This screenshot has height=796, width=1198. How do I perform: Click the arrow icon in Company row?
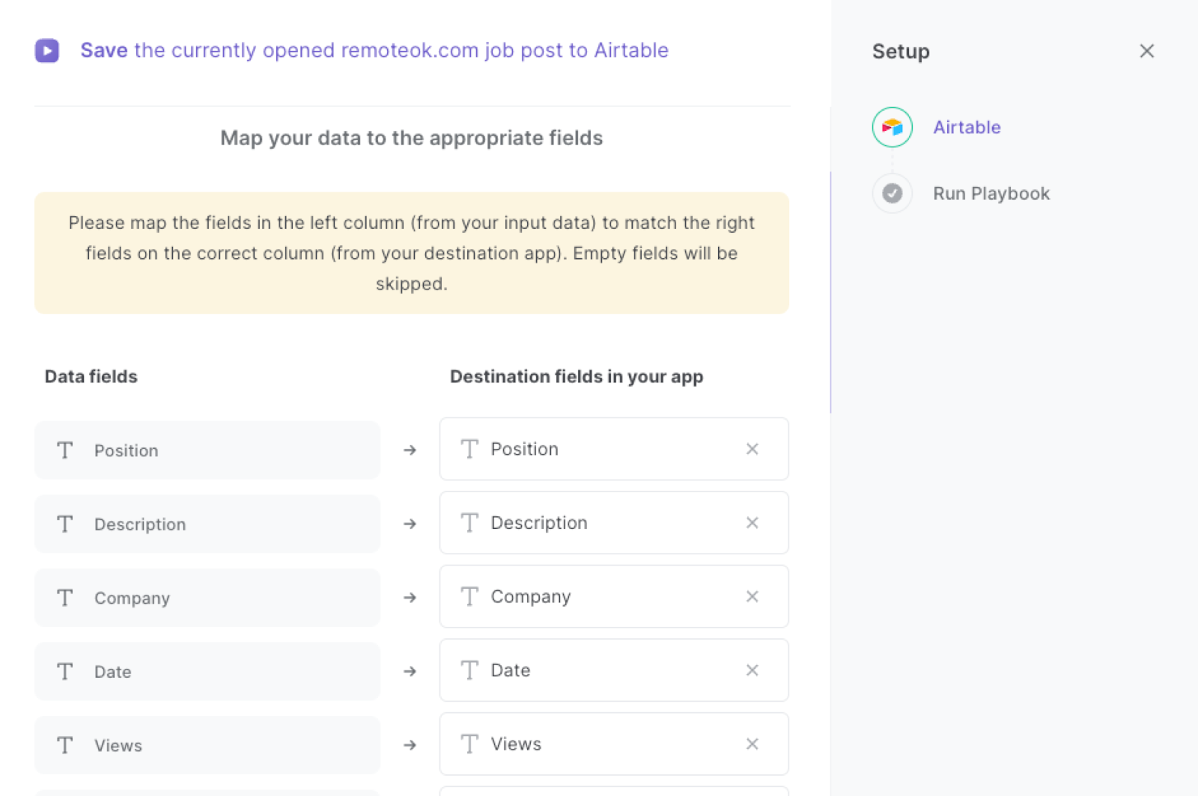click(410, 598)
